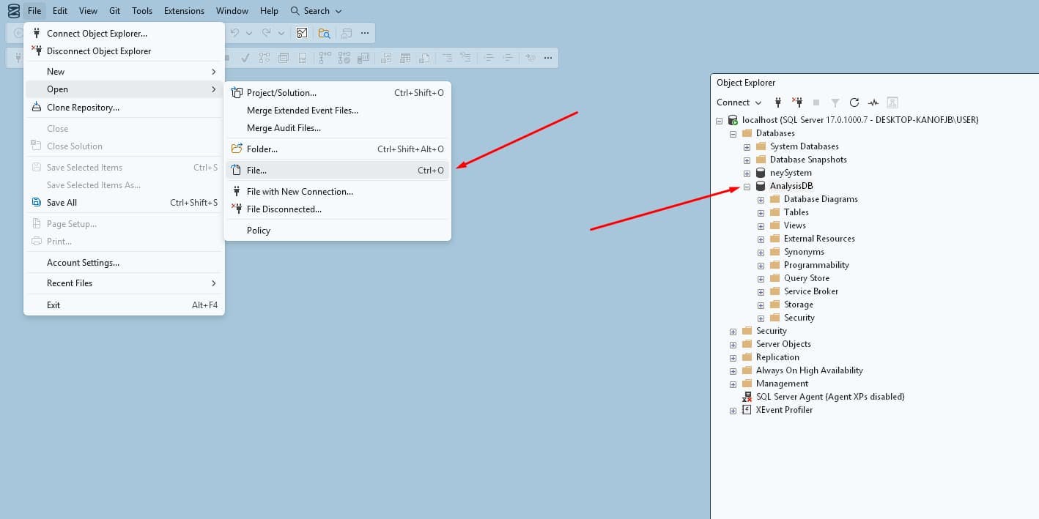Select the Service Broker tree item
Screen dimensions: 1039x519
(811, 291)
